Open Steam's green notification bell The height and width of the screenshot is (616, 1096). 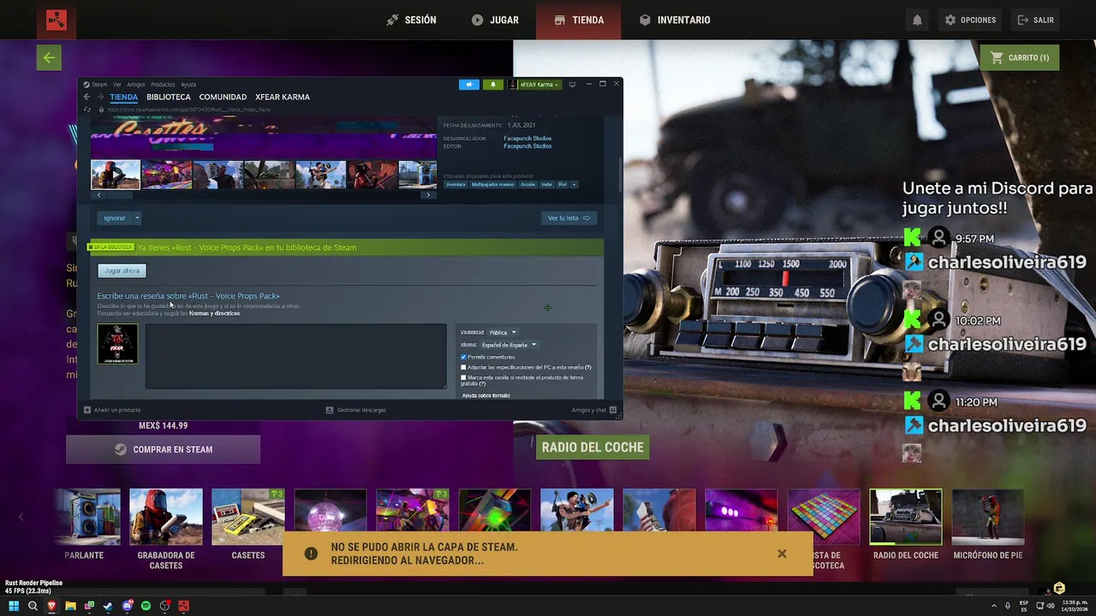(x=492, y=85)
